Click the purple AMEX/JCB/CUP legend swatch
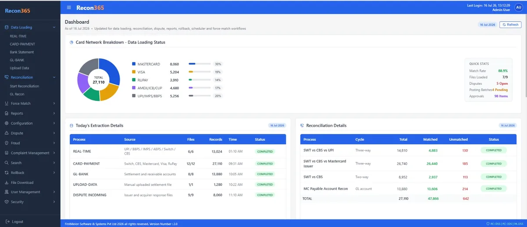The image size is (527, 227). point(134,88)
